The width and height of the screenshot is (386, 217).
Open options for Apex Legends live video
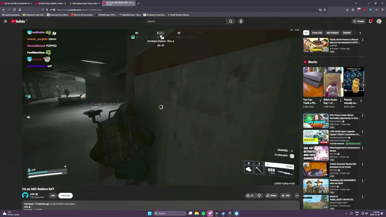(362, 132)
